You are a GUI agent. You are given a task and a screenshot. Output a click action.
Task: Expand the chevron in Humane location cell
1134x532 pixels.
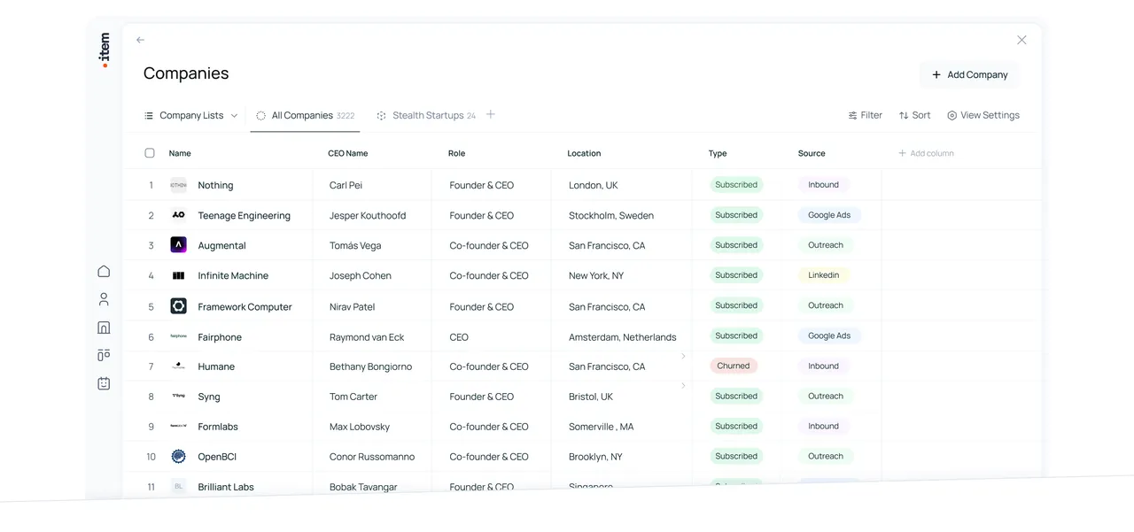[x=683, y=356]
